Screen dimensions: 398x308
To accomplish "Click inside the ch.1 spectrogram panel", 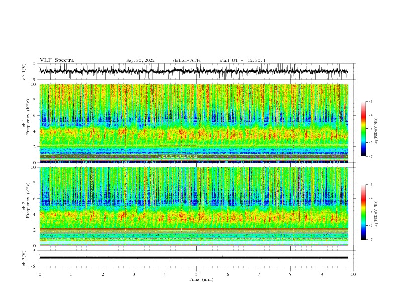I will (x=193, y=123).
